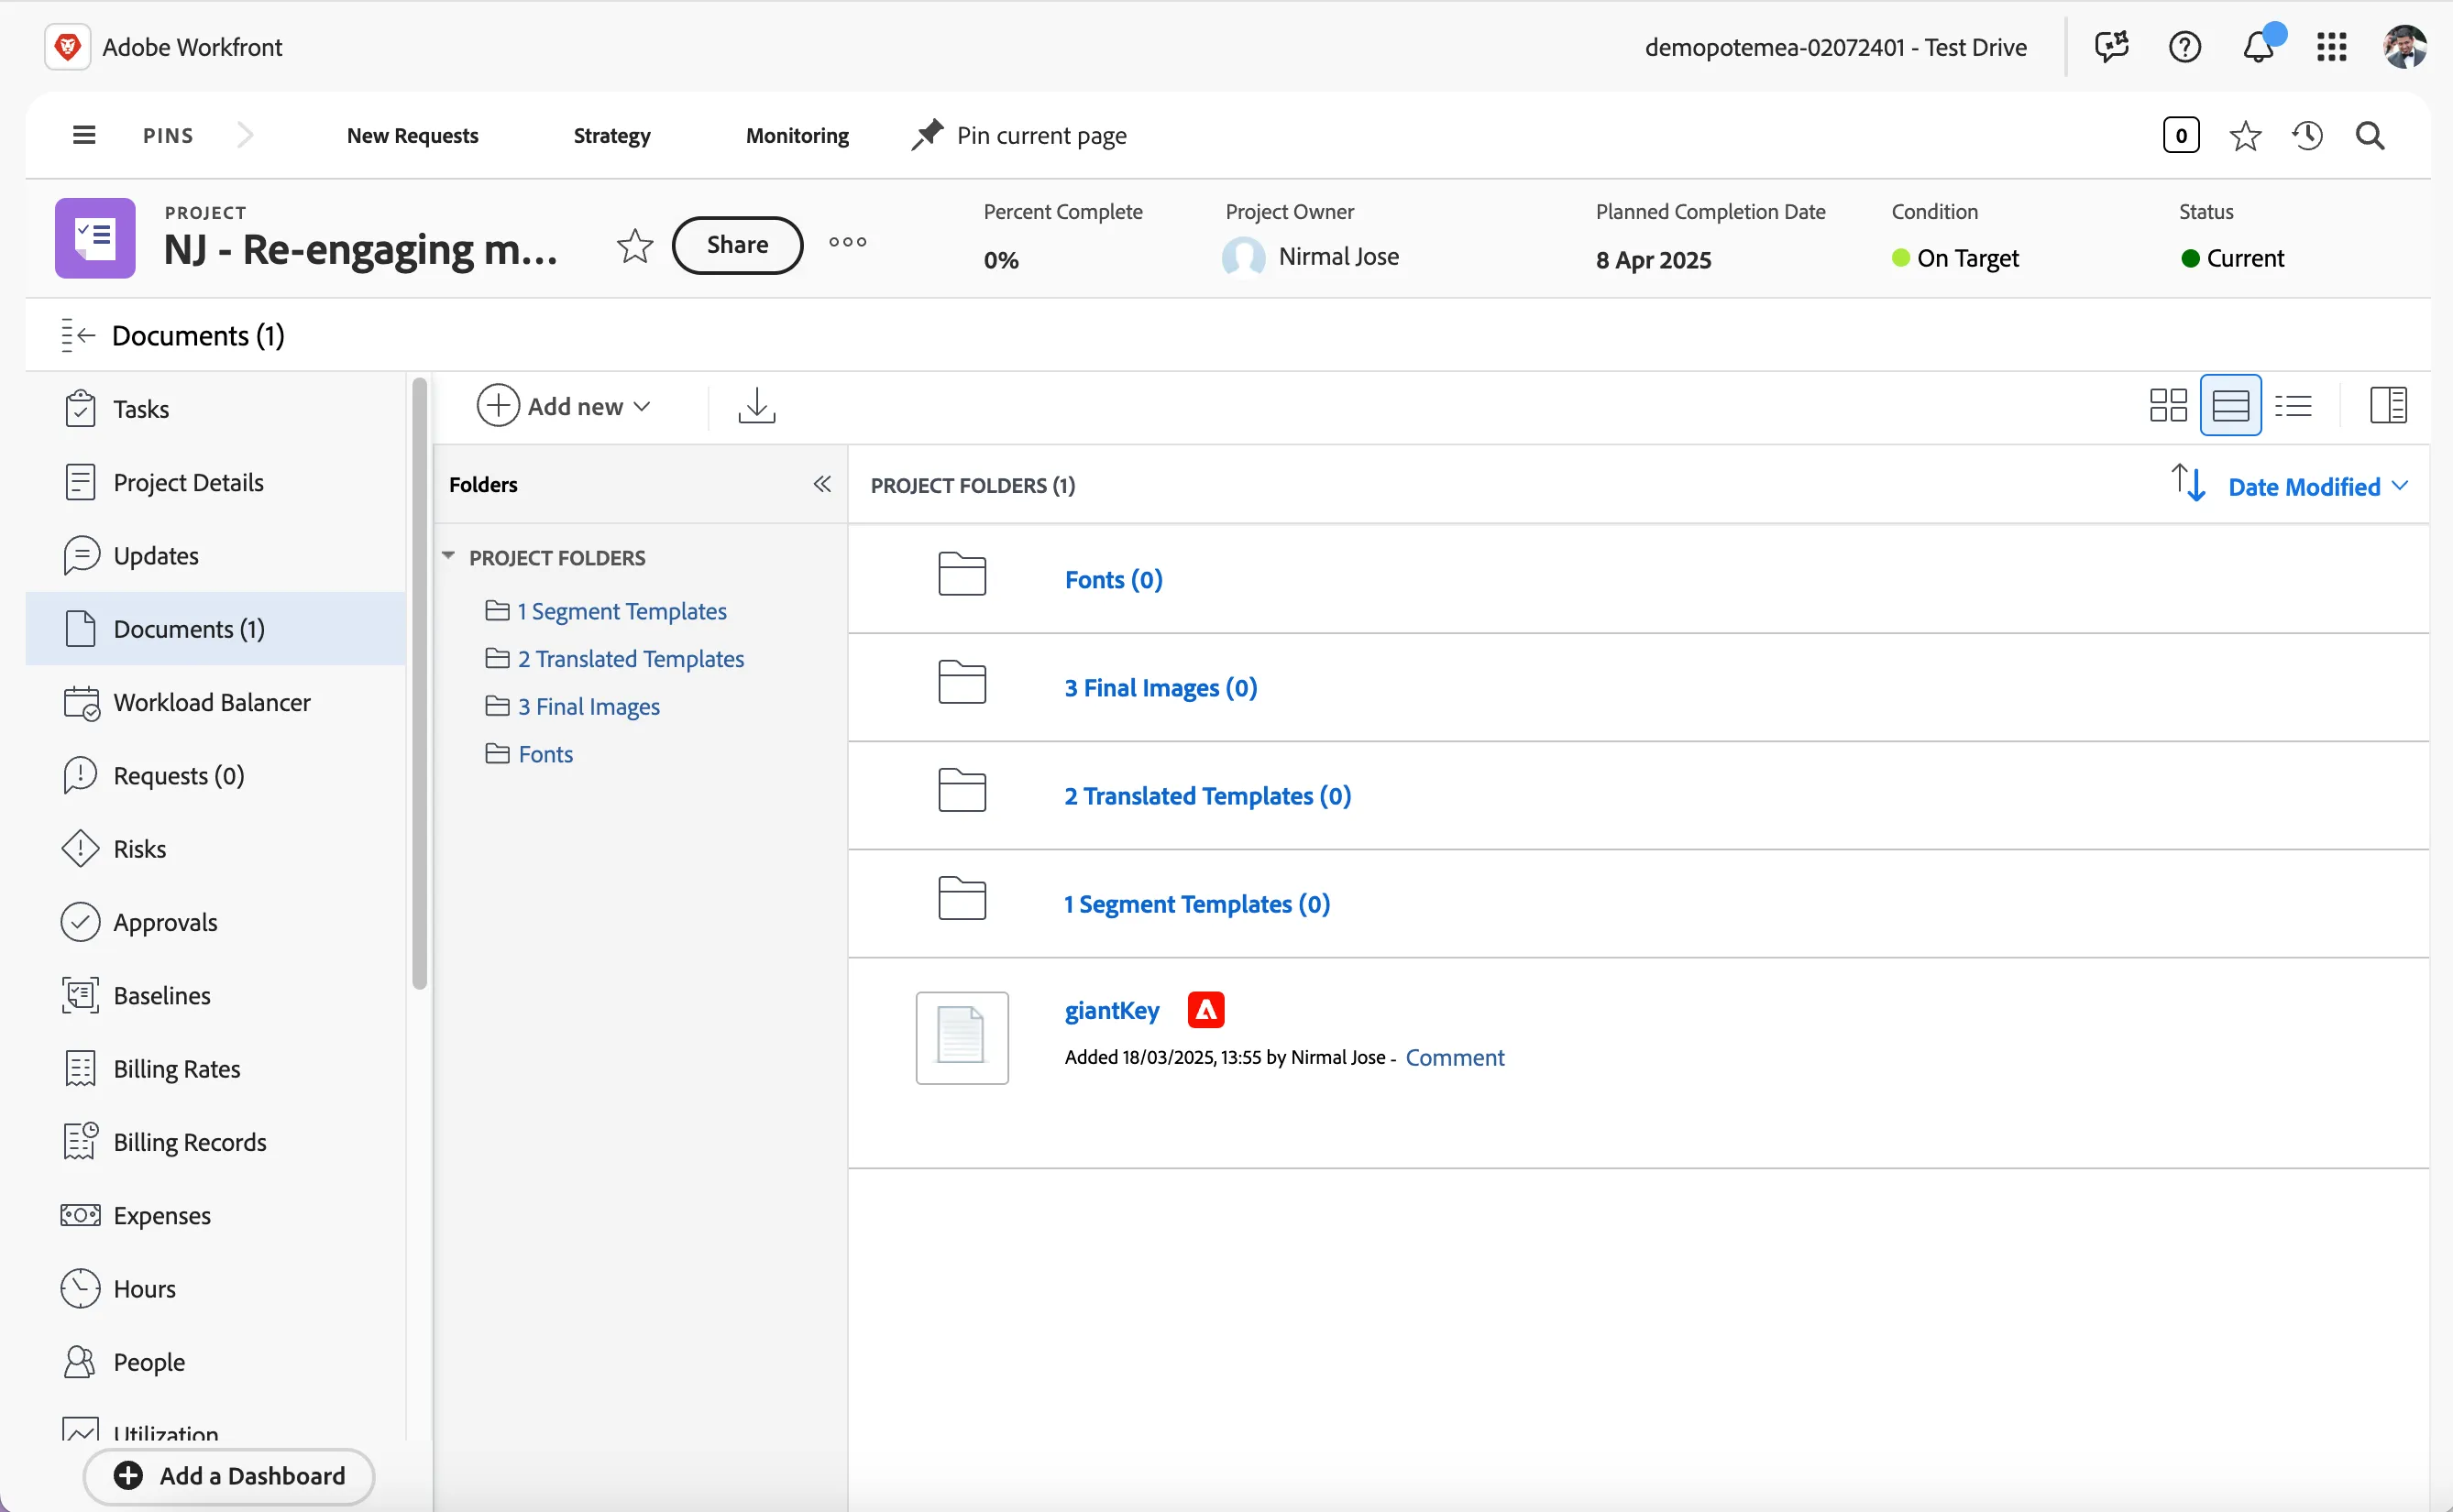Viewport: 2453px width, 1512px height.
Task: Open the recent items history icon
Action: (2308, 135)
